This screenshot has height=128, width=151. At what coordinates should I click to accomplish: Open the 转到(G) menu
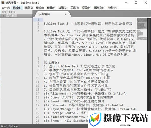(x=63, y=8)
